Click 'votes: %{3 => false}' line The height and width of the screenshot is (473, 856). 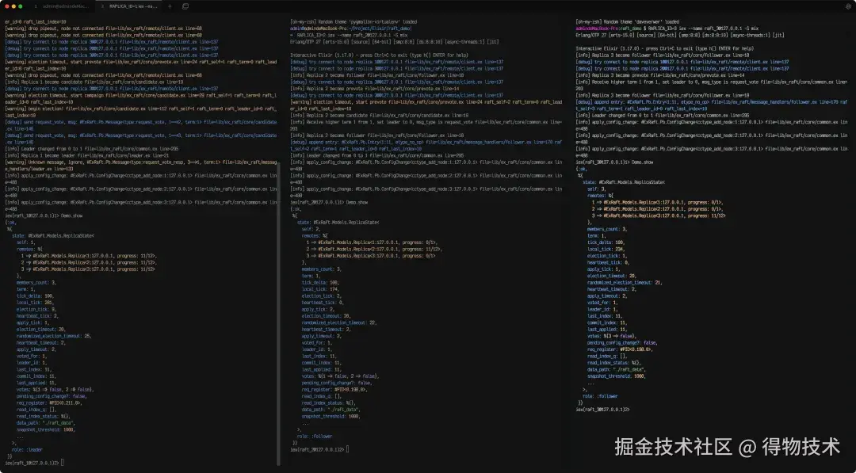(x=611, y=336)
